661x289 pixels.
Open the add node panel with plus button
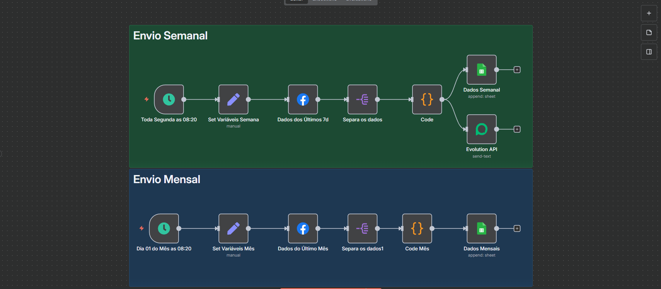point(649,13)
